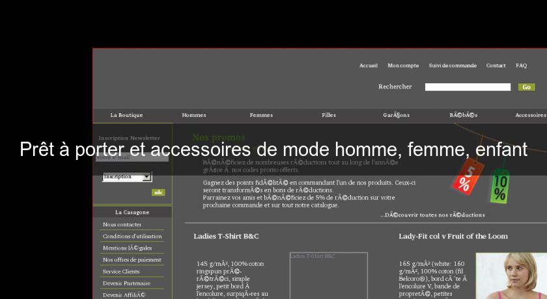Expand the Inscription dropdown

pos(127,177)
